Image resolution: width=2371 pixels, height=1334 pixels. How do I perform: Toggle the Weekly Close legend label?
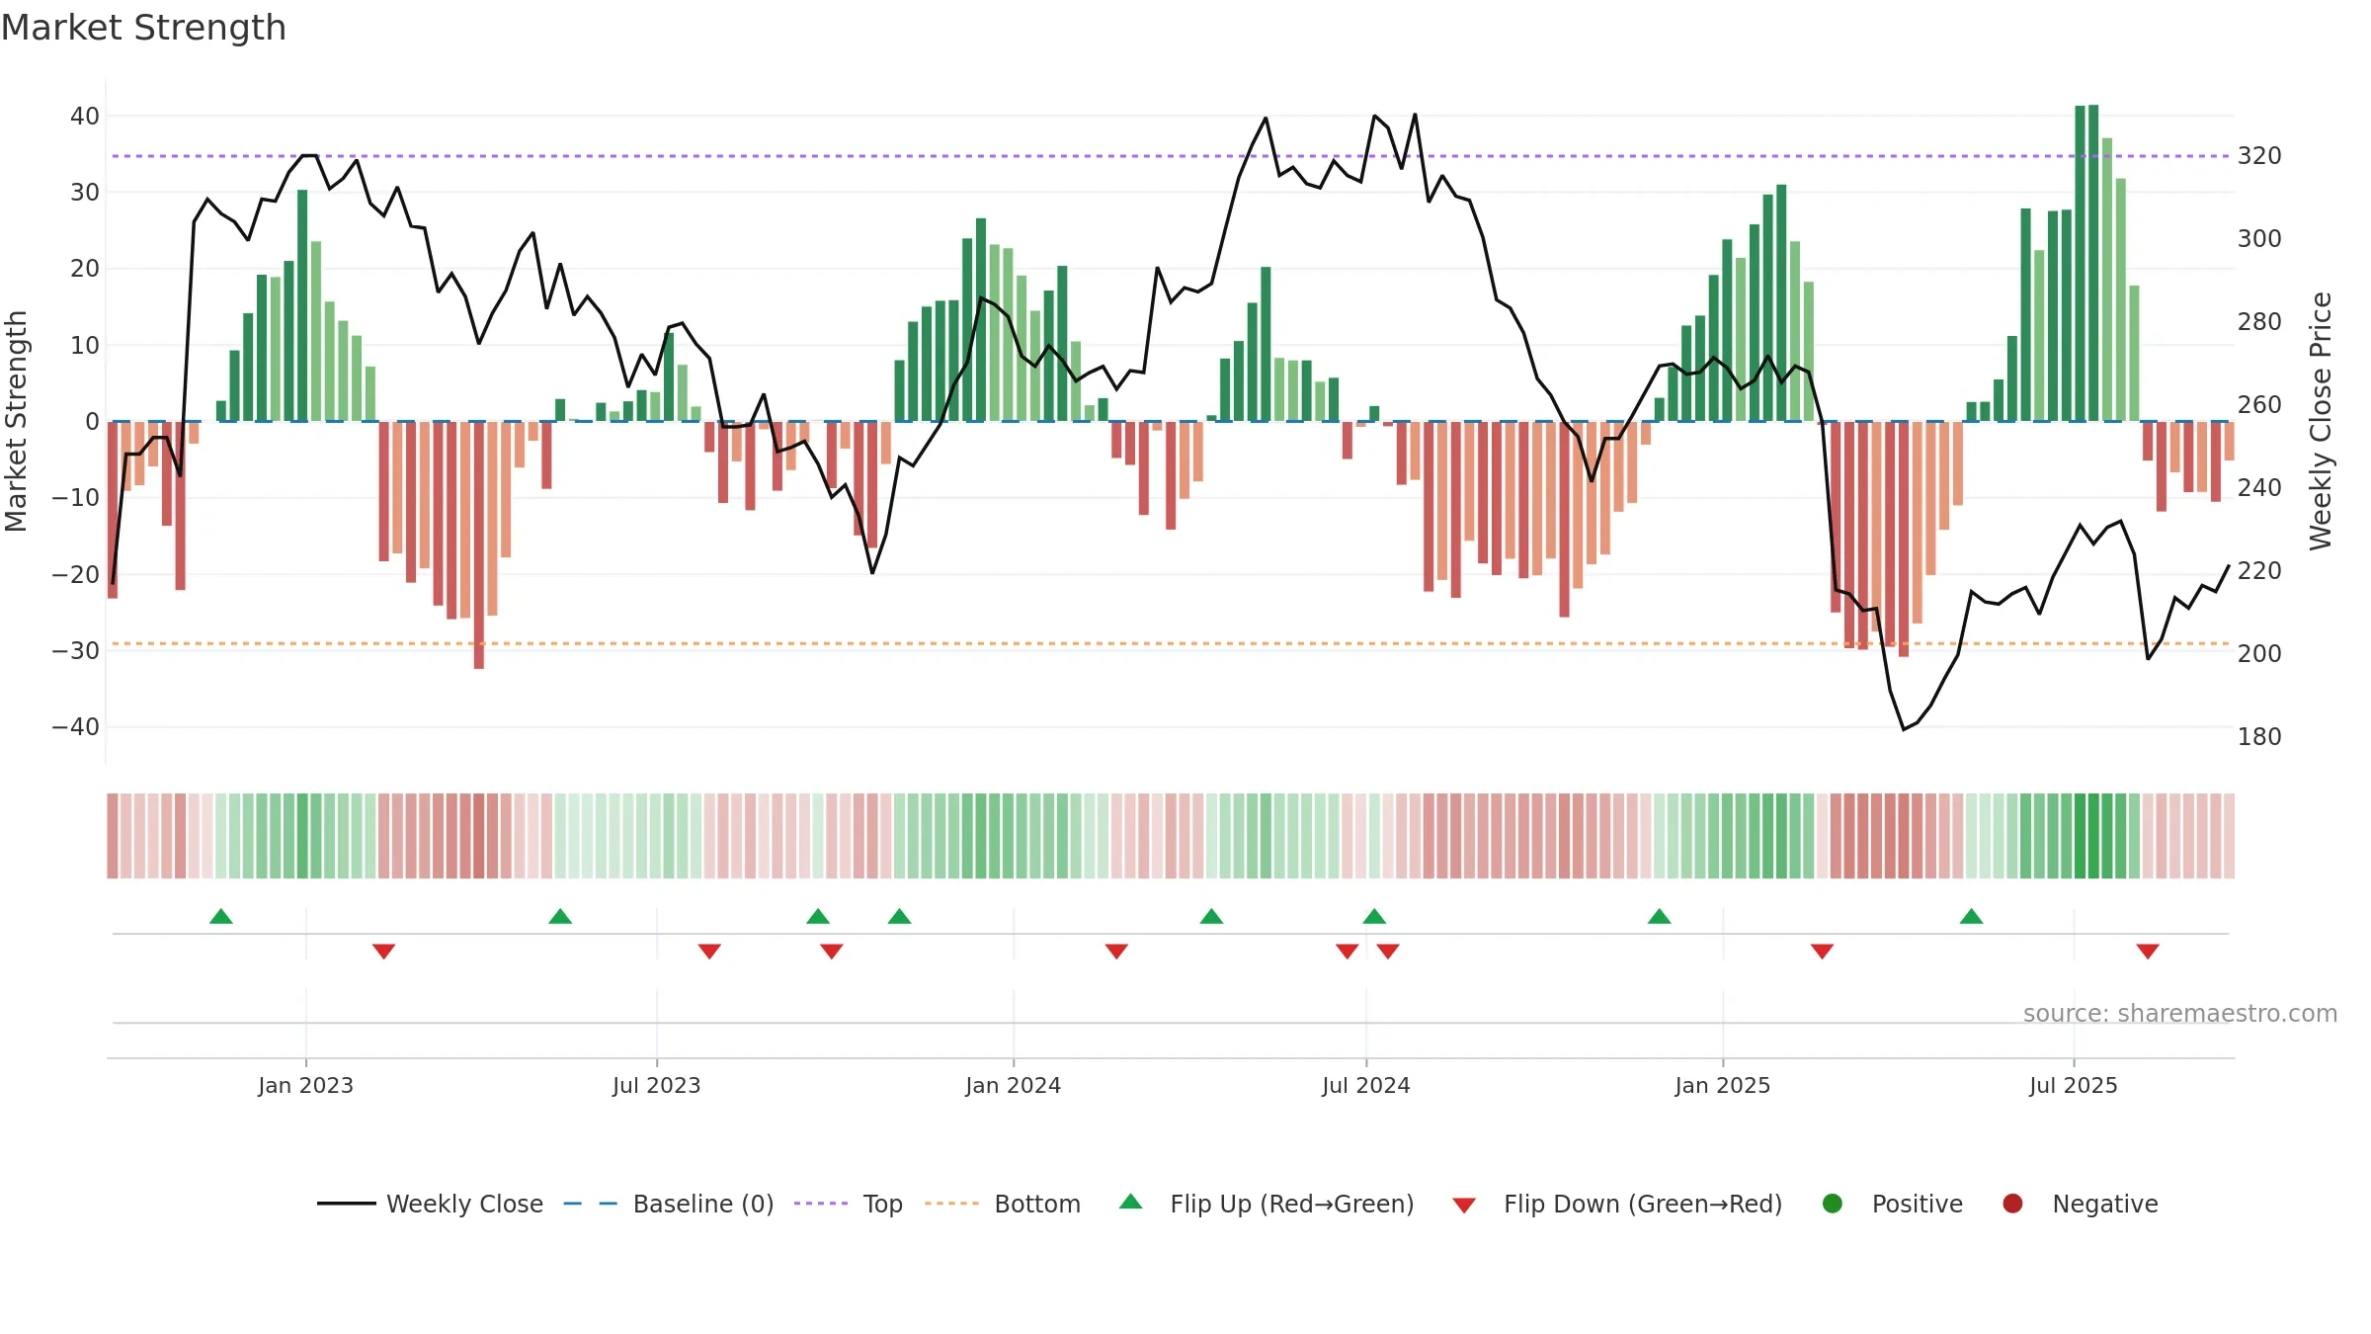(x=464, y=1205)
